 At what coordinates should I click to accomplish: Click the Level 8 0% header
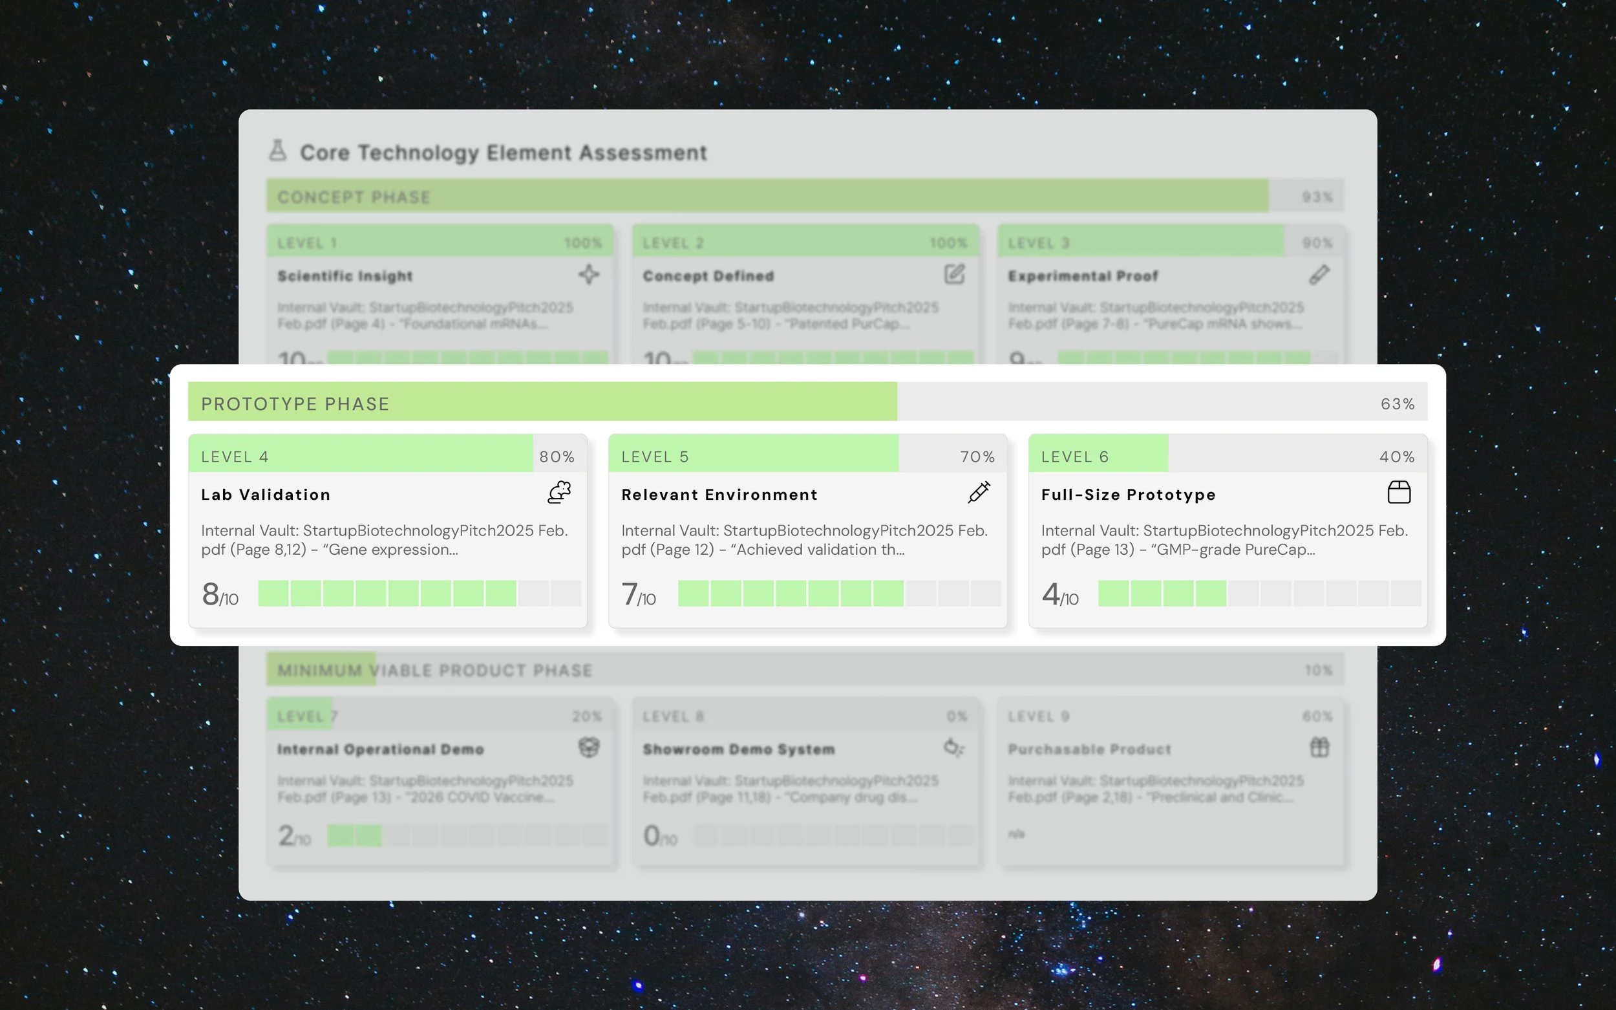coord(805,715)
